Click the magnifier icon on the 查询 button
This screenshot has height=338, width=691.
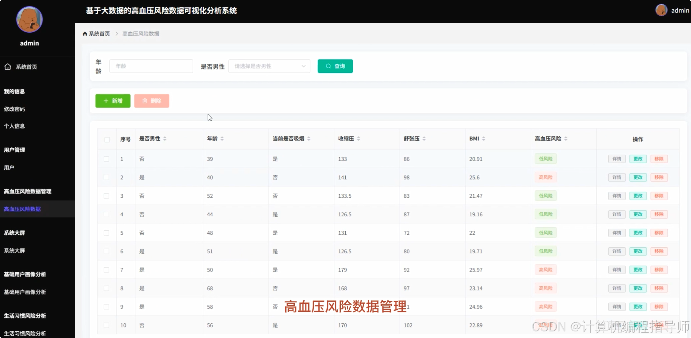click(x=328, y=66)
